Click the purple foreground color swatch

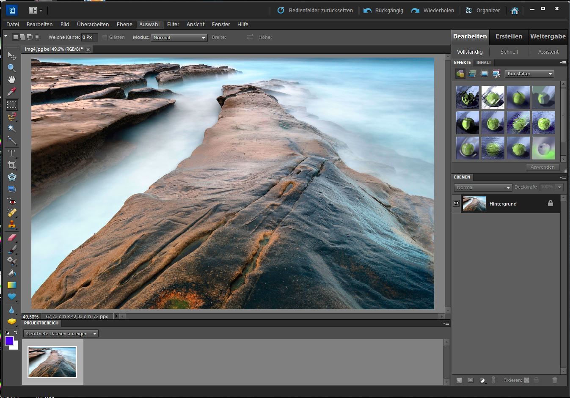click(x=9, y=341)
